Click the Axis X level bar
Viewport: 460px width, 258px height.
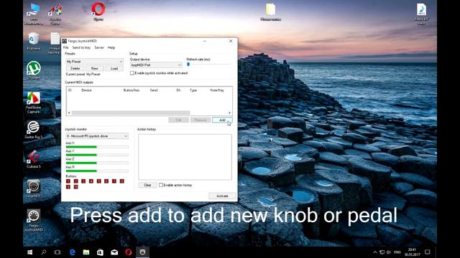[97, 147]
